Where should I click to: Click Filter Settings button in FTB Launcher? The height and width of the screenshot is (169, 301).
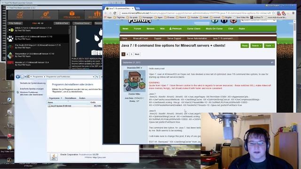pyautogui.click(x=15, y=23)
